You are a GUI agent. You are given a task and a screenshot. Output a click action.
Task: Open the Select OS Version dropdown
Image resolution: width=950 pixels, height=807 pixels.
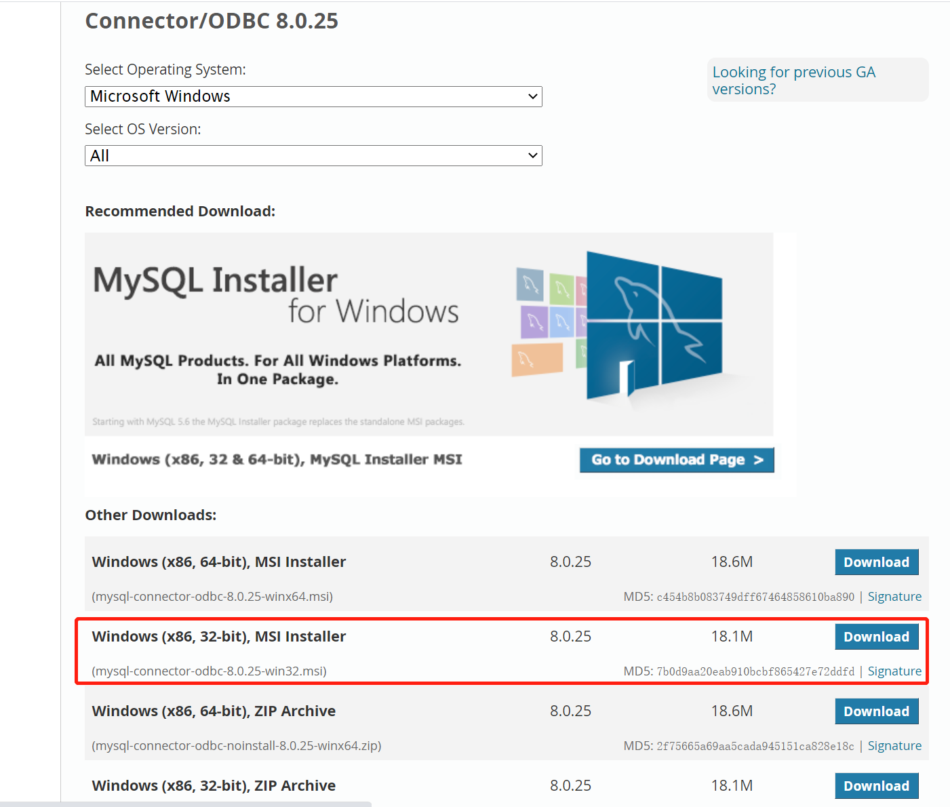[x=313, y=155]
